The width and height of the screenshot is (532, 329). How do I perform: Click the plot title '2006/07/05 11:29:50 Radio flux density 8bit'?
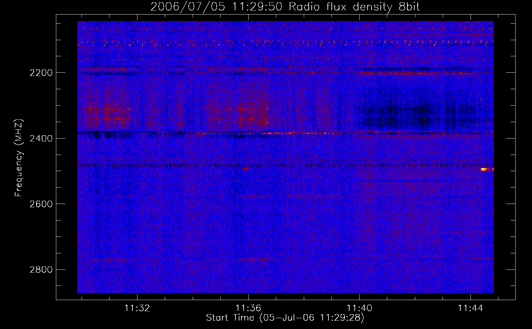tap(285, 7)
